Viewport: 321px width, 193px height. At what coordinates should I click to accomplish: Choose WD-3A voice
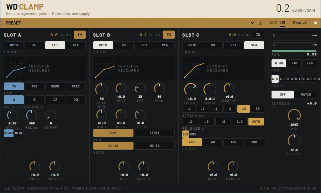[154, 146]
